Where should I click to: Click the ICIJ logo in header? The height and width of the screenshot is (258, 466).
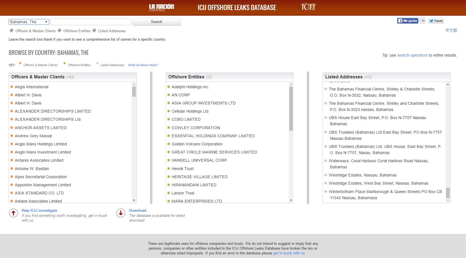coord(308,7)
